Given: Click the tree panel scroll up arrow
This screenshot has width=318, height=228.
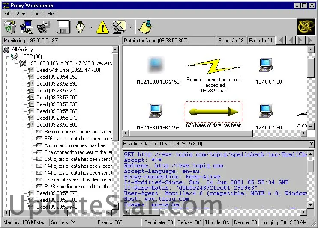Looking at the screenshot, I should tap(115, 50).
